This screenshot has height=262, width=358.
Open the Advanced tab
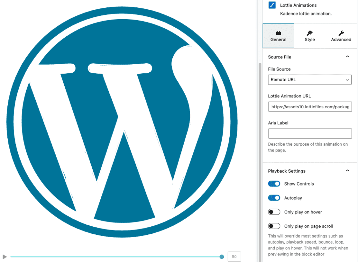coord(341,36)
